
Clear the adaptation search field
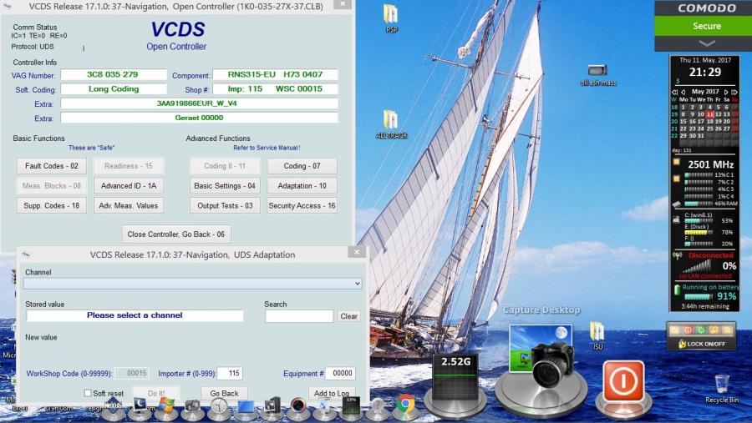(348, 316)
